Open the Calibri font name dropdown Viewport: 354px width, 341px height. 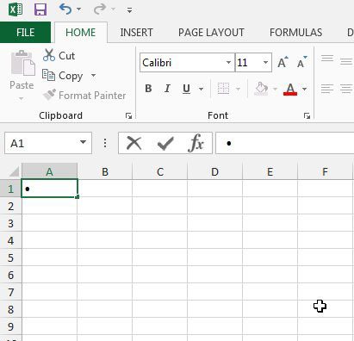tap(228, 62)
